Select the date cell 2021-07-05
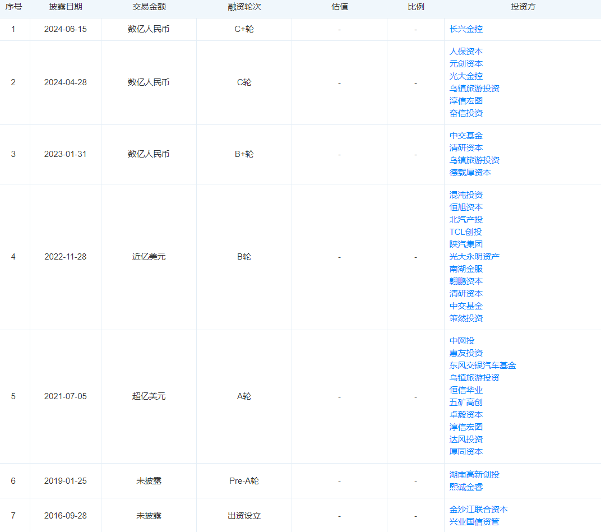 [66, 396]
